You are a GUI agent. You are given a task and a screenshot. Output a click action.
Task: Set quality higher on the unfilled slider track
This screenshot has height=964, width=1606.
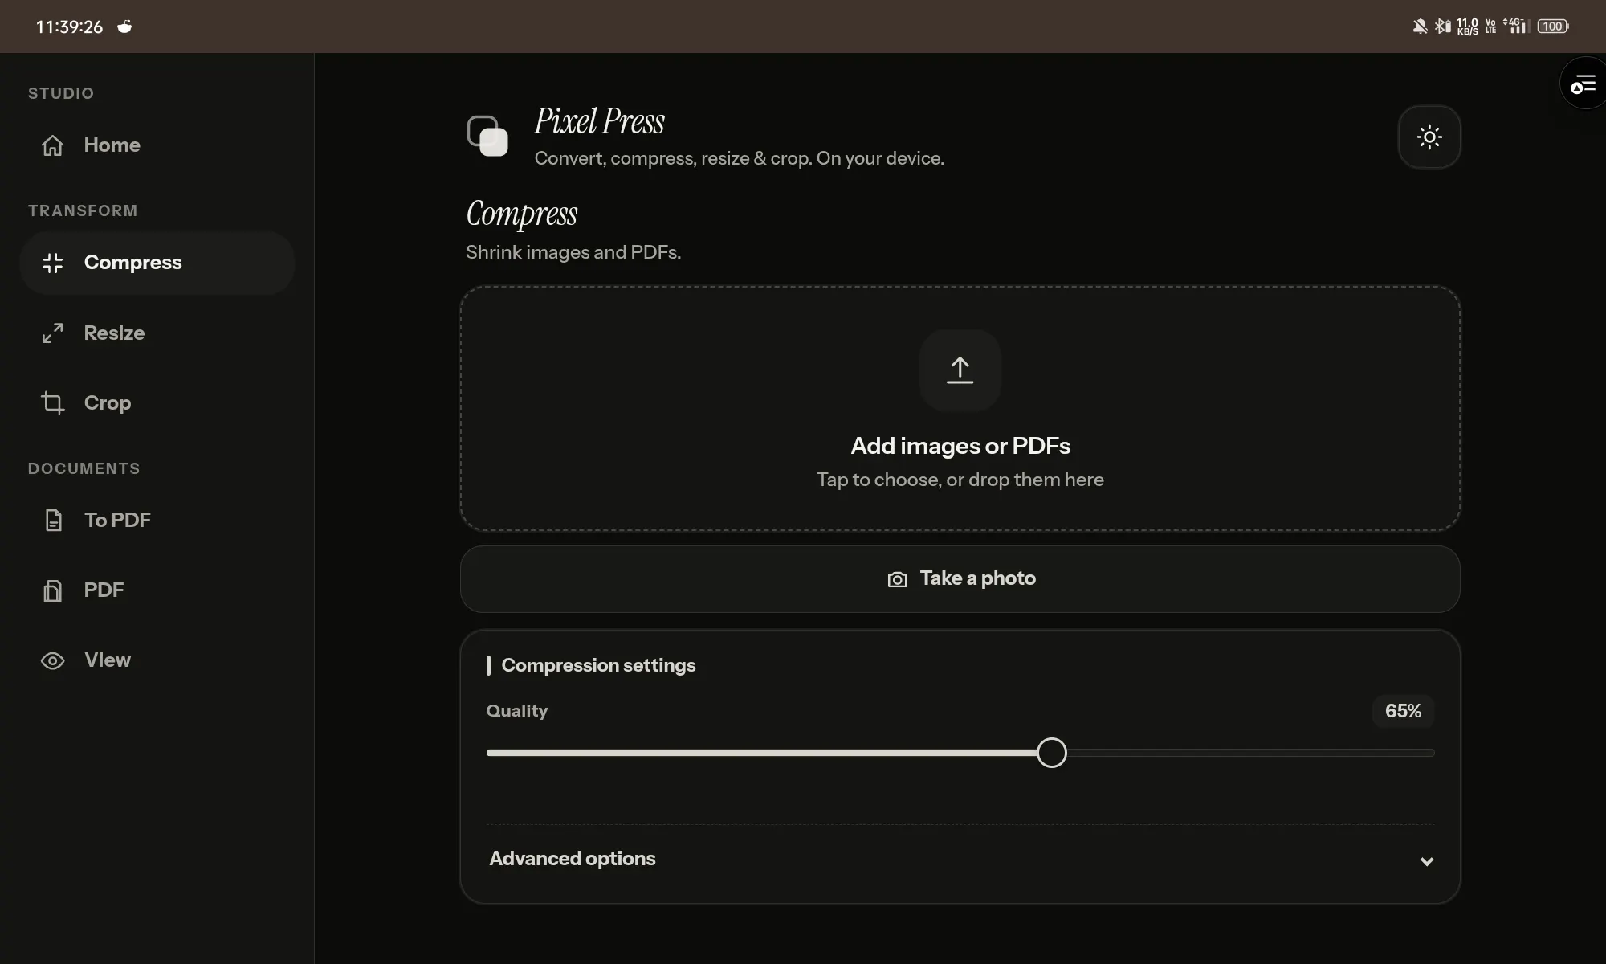(x=1250, y=753)
